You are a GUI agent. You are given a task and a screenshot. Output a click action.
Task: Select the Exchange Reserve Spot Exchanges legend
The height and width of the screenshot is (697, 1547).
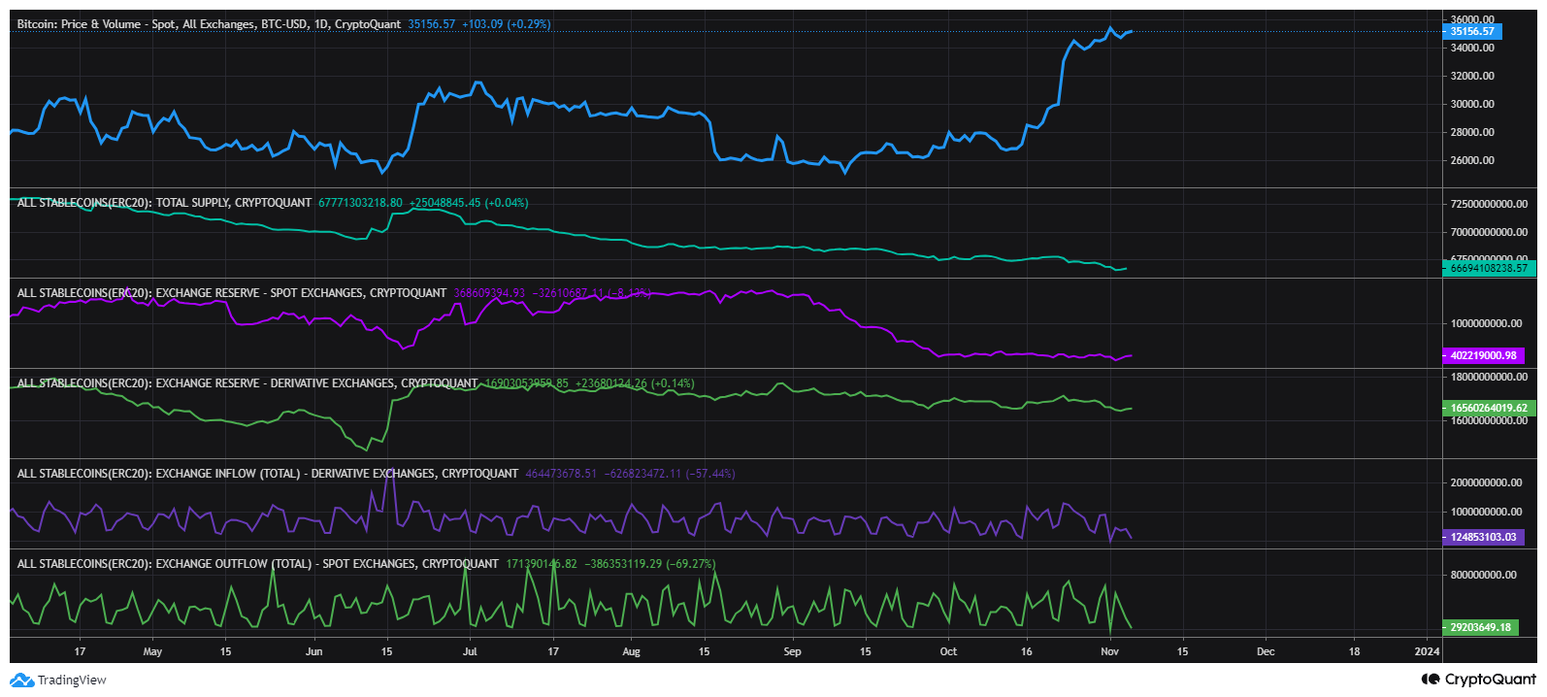(x=231, y=293)
